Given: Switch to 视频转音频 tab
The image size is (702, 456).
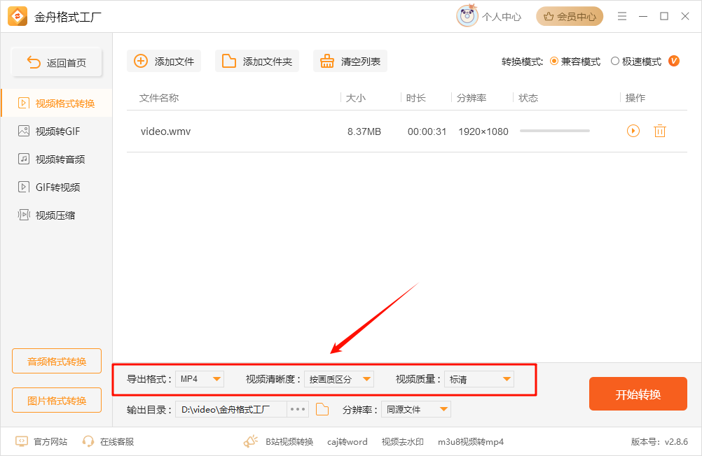Looking at the screenshot, I should tap(57, 159).
